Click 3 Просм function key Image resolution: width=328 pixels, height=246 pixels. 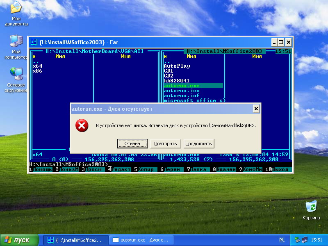pyautogui.click(x=93, y=169)
